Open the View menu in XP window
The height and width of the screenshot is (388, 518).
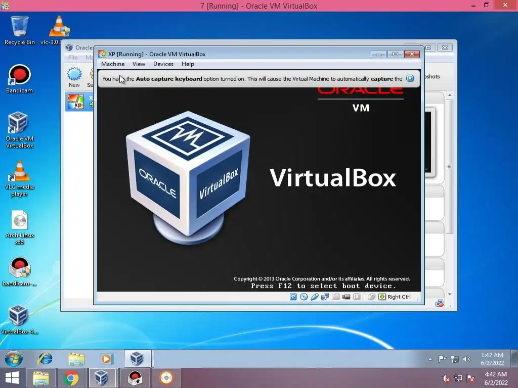(139, 64)
